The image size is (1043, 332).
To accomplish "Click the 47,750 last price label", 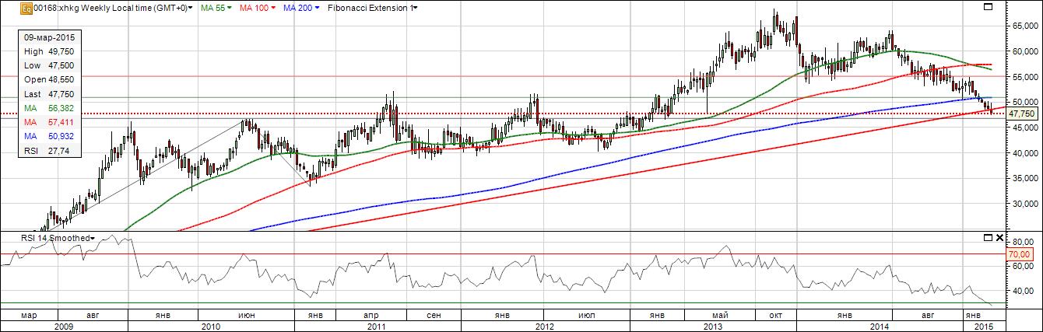I will click(x=1023, y=113).
